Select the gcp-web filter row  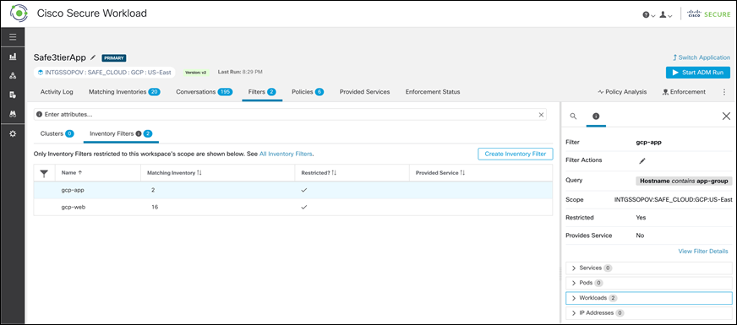click(x=292, y=207)
